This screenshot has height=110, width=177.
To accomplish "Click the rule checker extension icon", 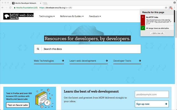I will click(x=171, y=8).
